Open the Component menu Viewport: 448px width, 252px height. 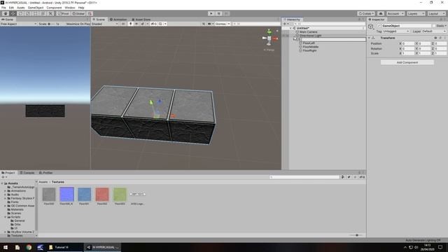tap(54, 8)
